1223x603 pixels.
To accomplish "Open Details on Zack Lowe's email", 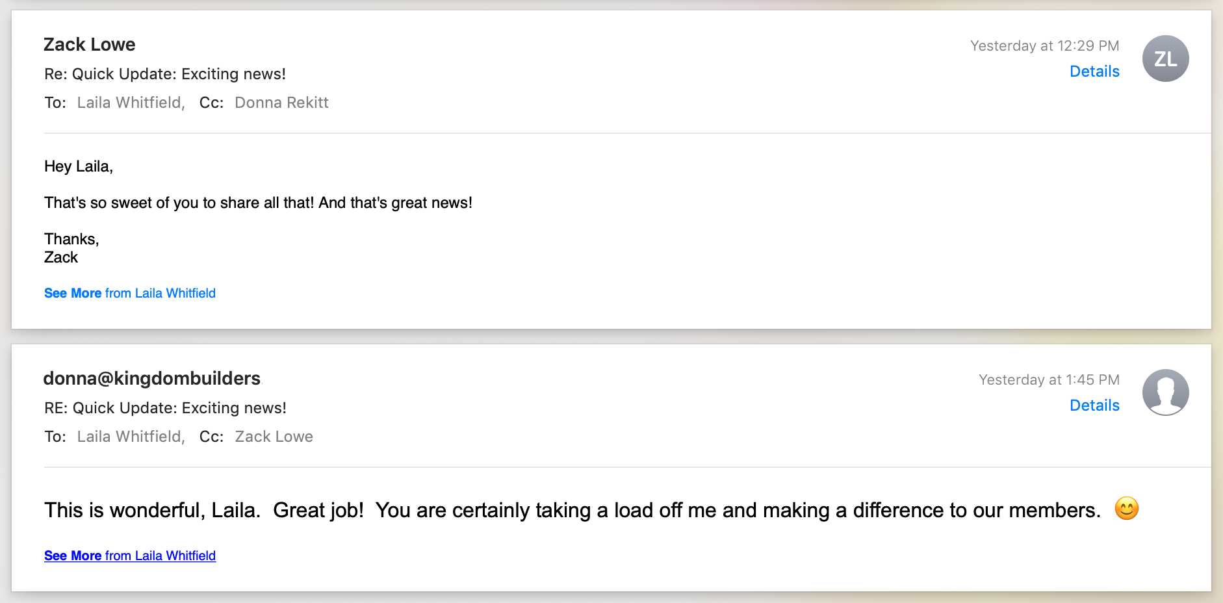I will pyautogui.click(x=1094, y=71).
